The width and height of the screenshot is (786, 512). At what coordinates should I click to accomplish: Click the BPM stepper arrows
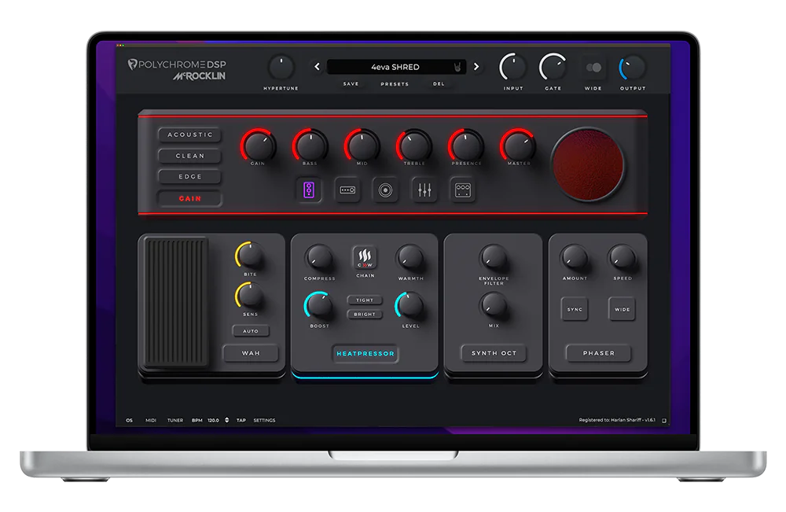tap(227, 421)
